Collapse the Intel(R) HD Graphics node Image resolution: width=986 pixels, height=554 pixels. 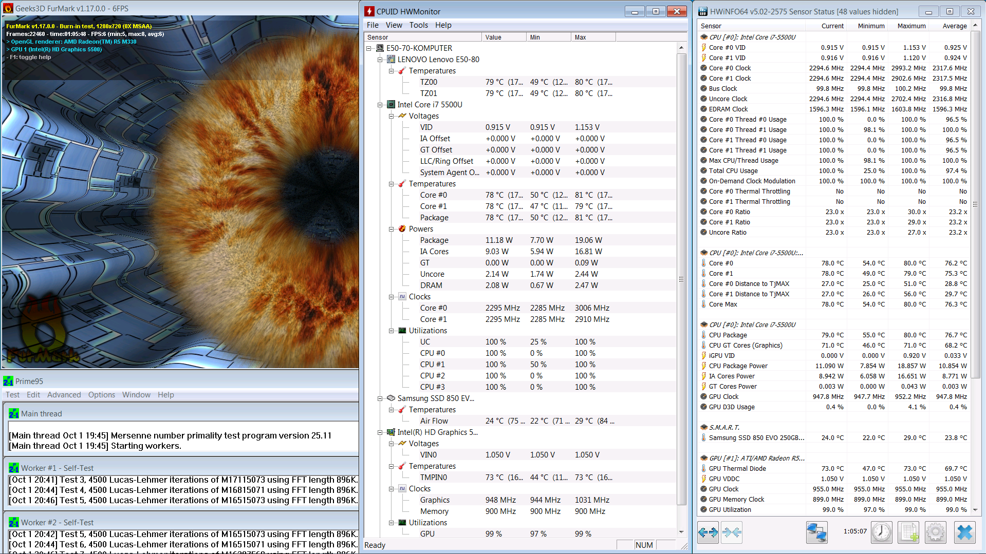pyautogui.click(x=380, y=432)
